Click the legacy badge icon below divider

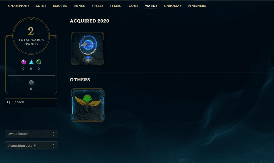click(31, 83)
